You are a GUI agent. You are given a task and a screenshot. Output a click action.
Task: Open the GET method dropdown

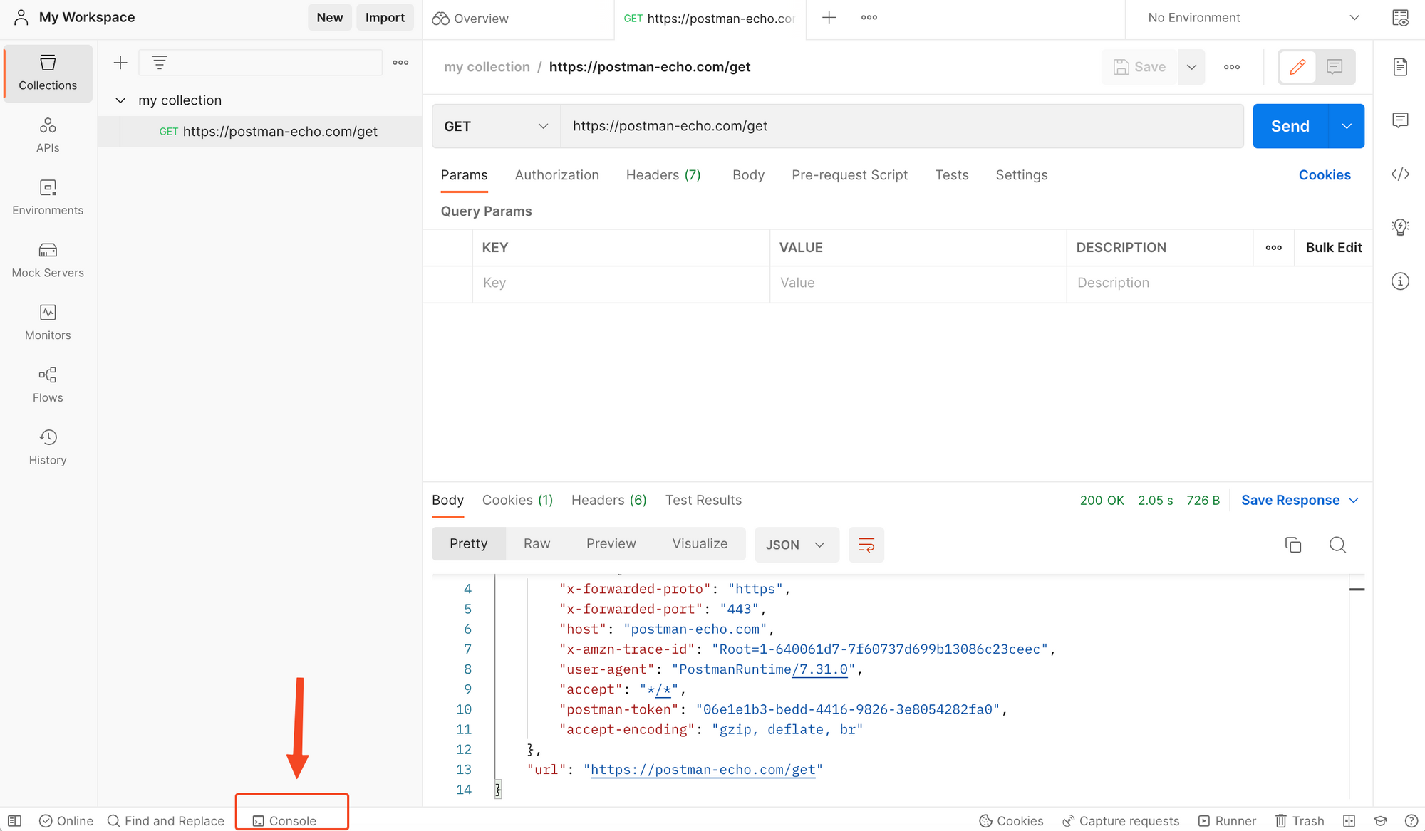click(496, 126)
